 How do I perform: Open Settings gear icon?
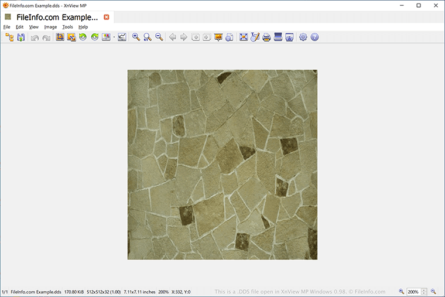(x=303, y=37)
